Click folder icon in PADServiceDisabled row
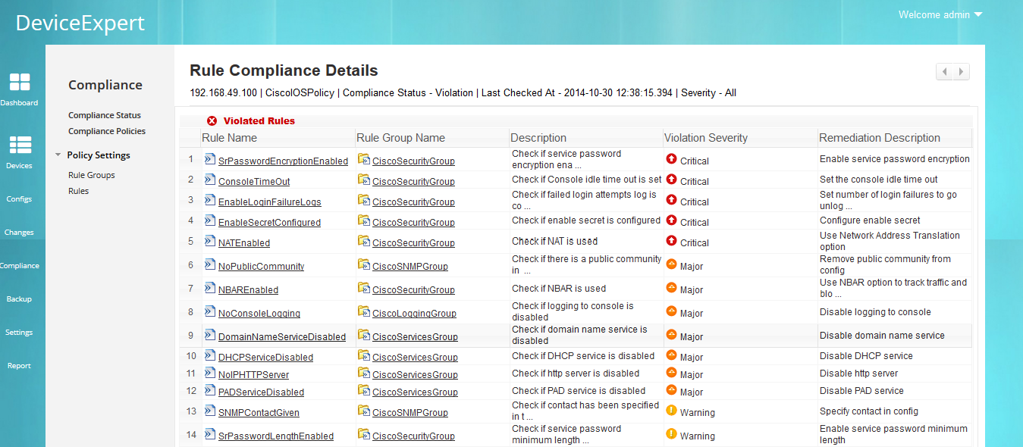 coord(364,390)
